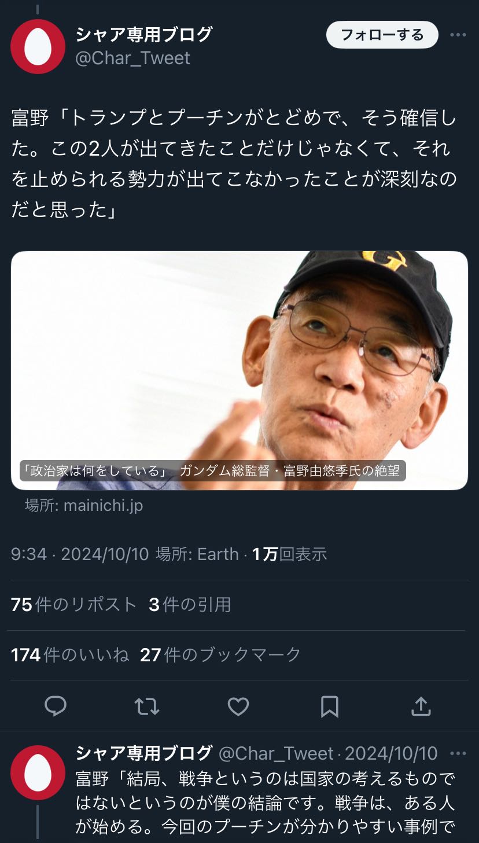Viewport: 479px width, 843px height.
Task: Tap the フォローする button
Action: (x=382, y=35)
